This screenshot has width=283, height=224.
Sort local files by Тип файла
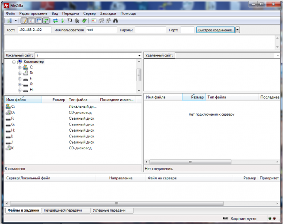click(x=83, y=99)
